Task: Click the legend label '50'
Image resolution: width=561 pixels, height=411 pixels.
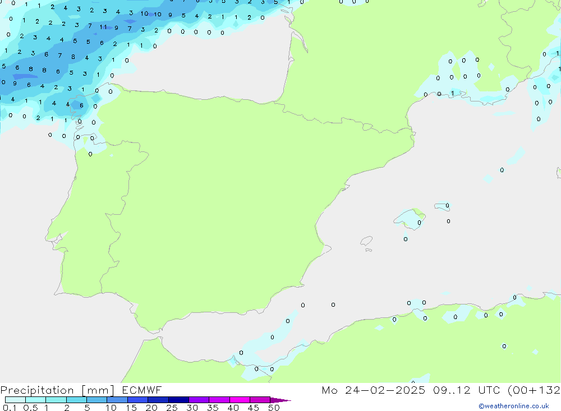Action: click(x=274, y=408)
